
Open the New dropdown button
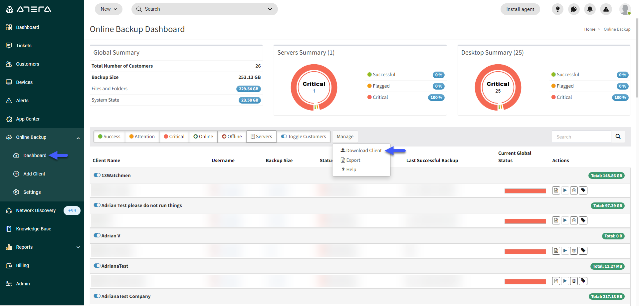[108, 9]
